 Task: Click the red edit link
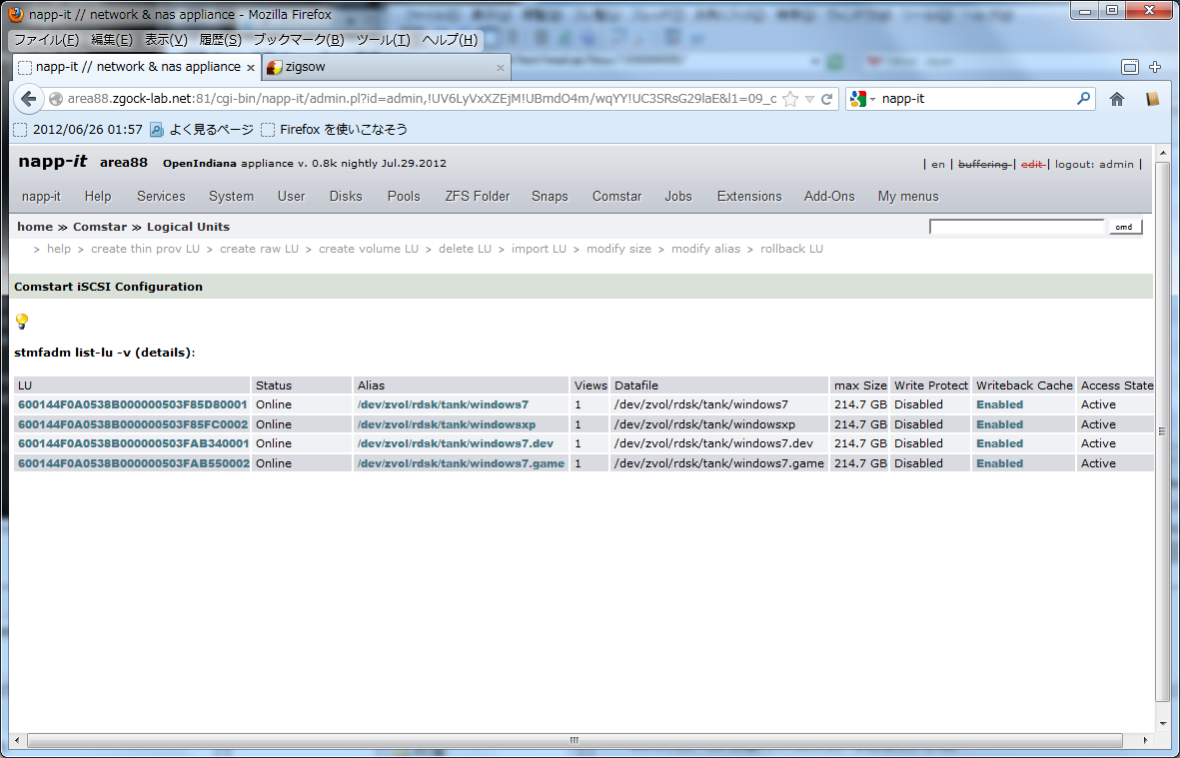coord(1032,164)
